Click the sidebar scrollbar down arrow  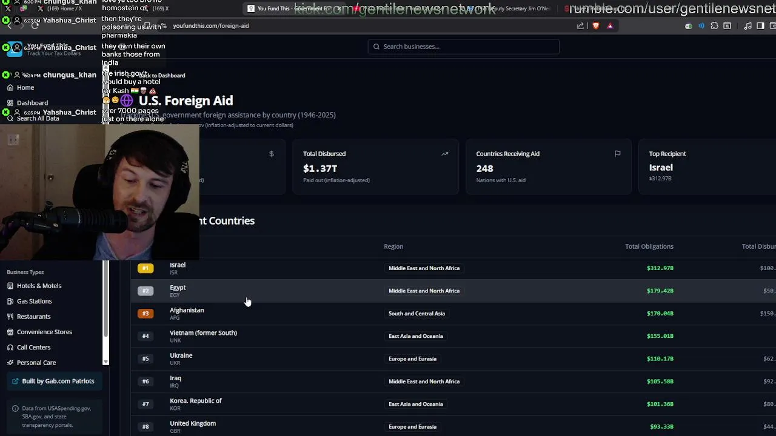pos(106,362)
